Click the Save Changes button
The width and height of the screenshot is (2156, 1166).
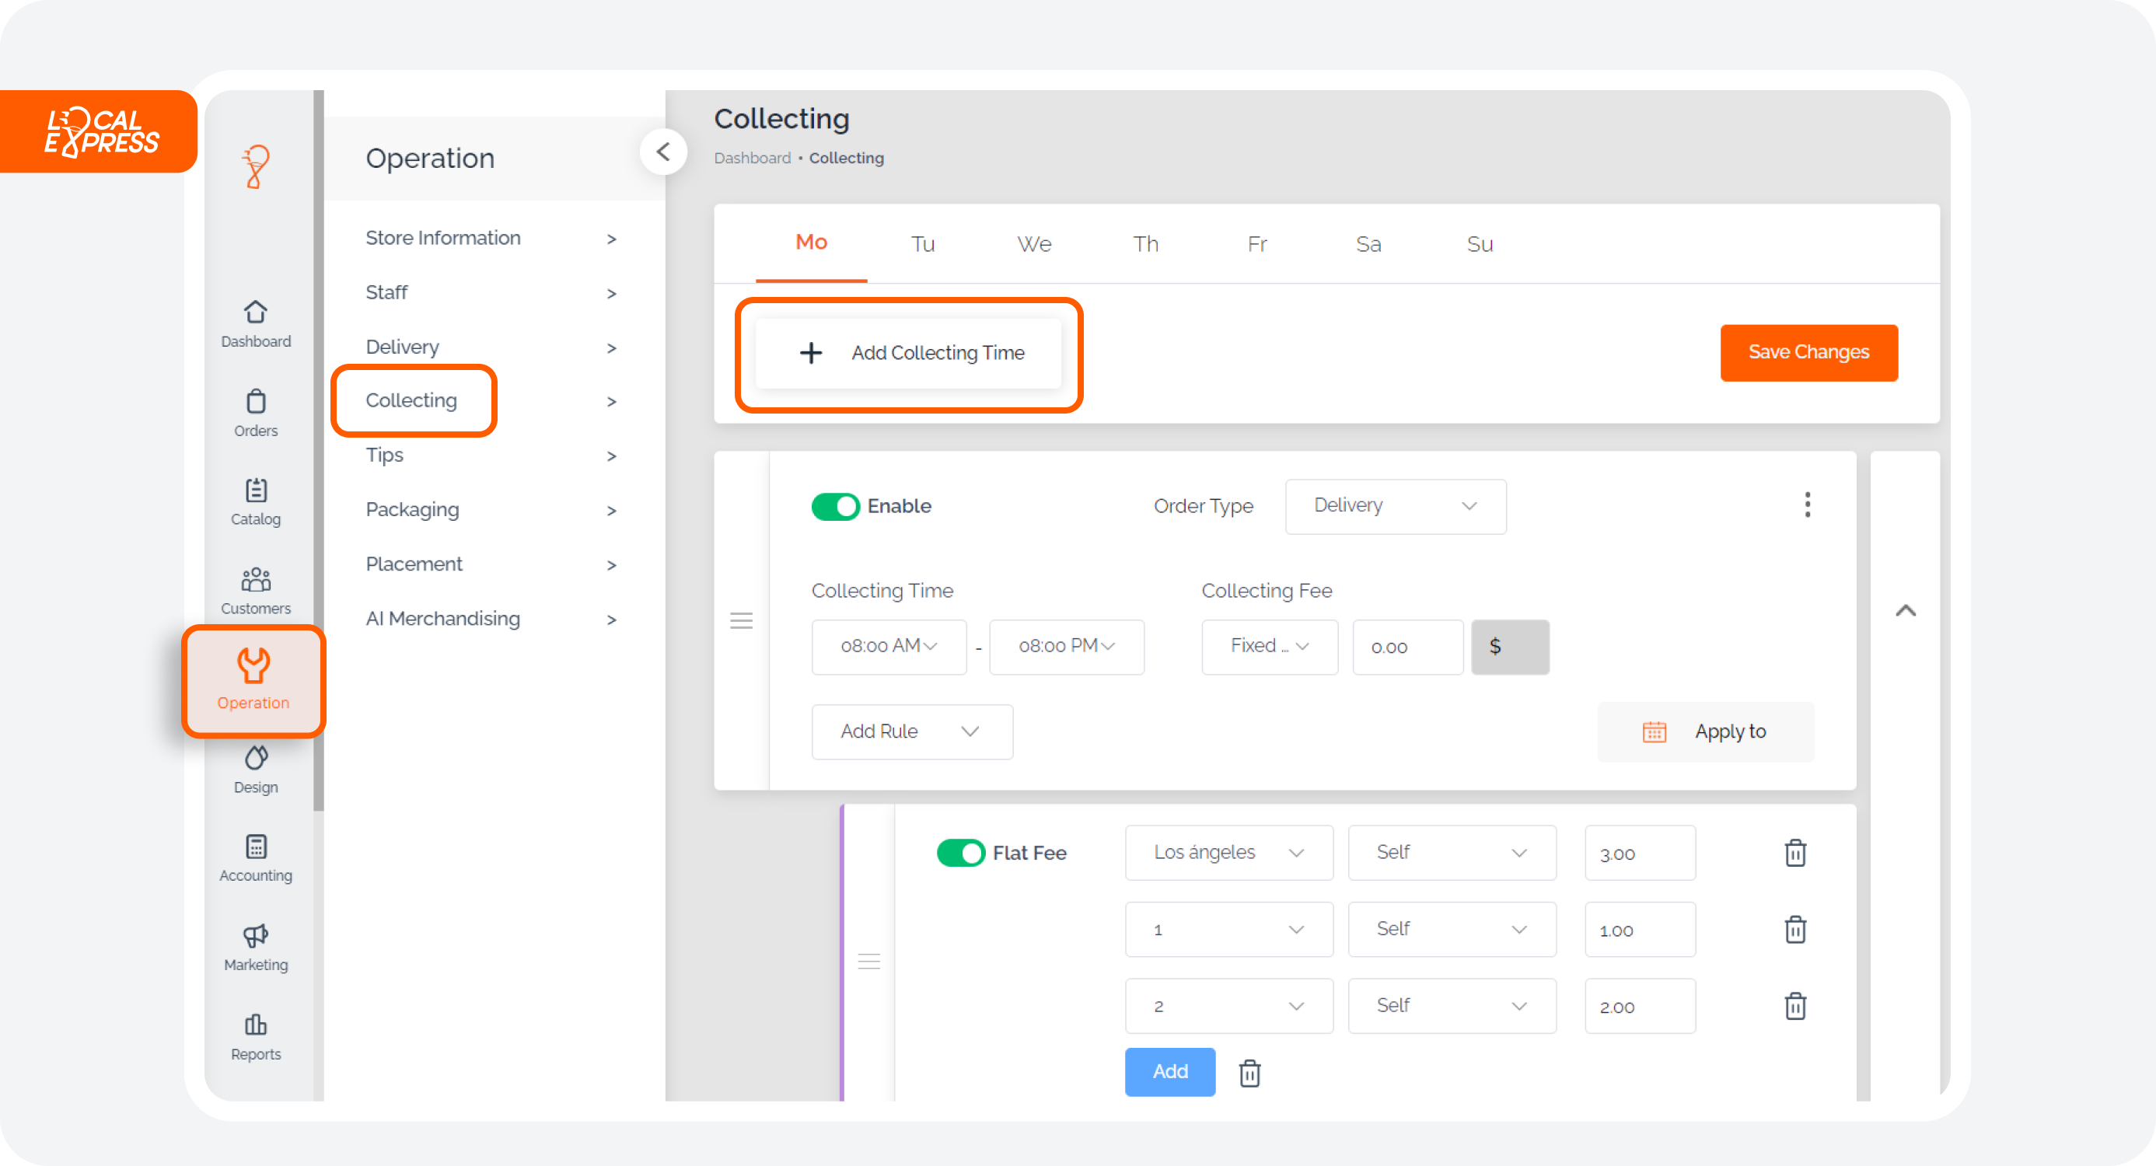click(x=1808, y=352)
